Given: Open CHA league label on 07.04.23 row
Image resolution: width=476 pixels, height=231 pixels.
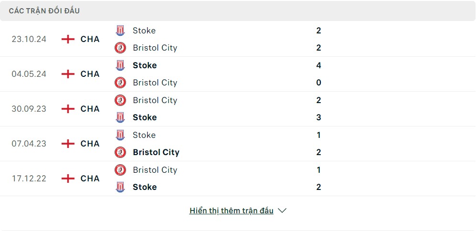Looking at the screenshot, I should click(90, 144).
